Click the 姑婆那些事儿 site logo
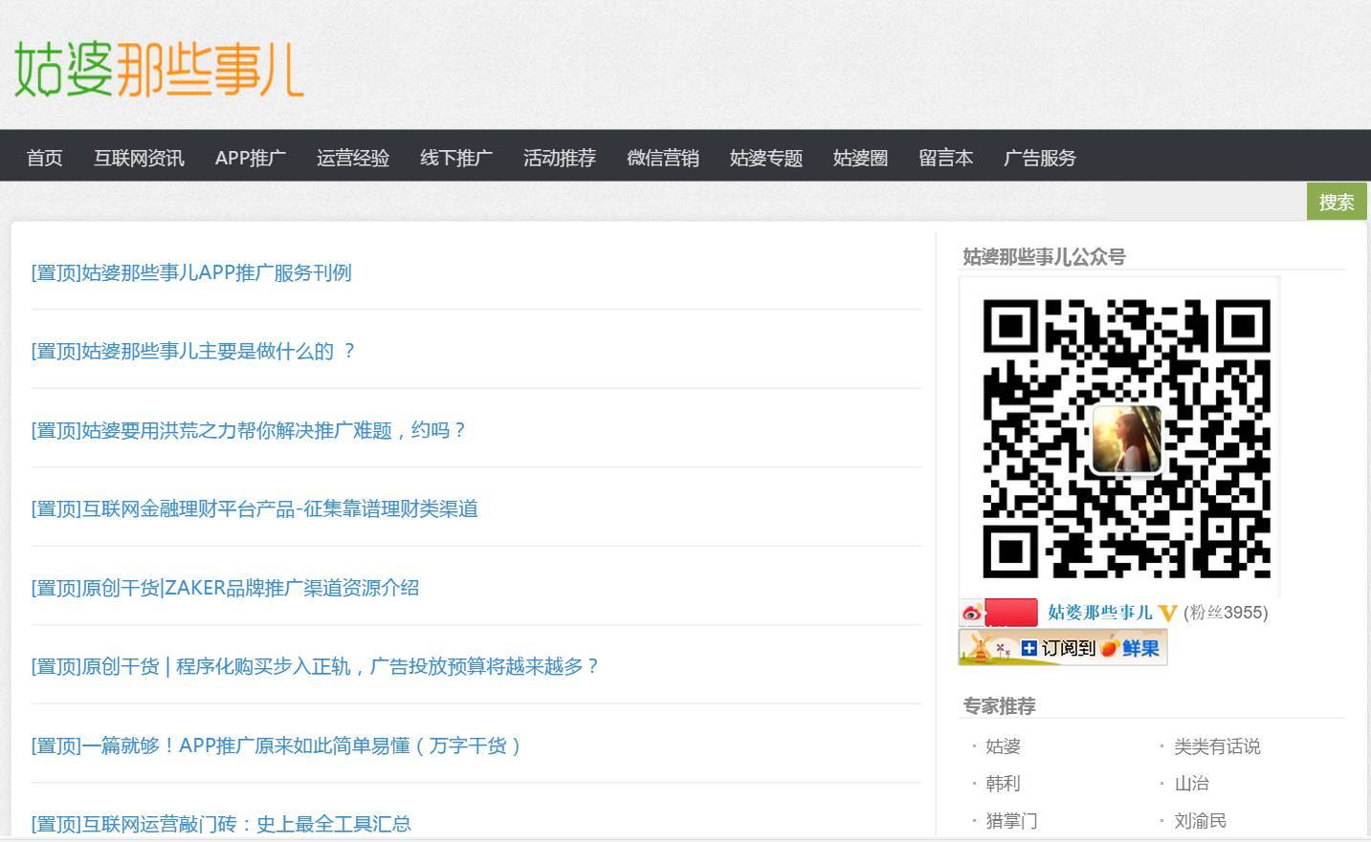This screenshot has height=842, width=1371. [x=159, y=69]
